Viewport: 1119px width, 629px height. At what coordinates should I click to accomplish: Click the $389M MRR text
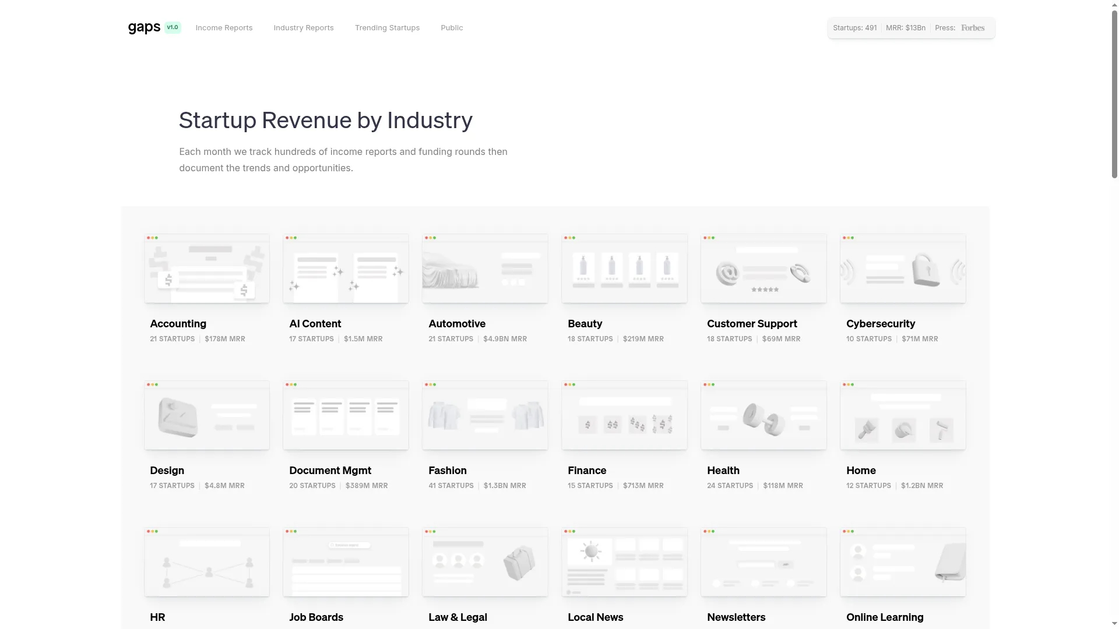tap(367, 486)
